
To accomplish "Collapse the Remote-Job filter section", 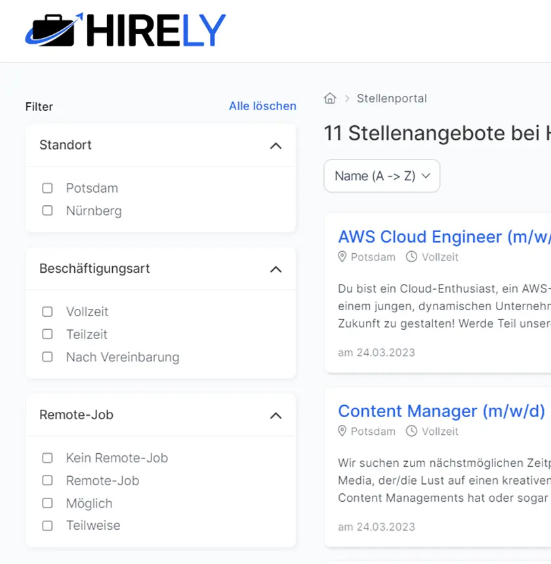I will (x=276, y=415).
